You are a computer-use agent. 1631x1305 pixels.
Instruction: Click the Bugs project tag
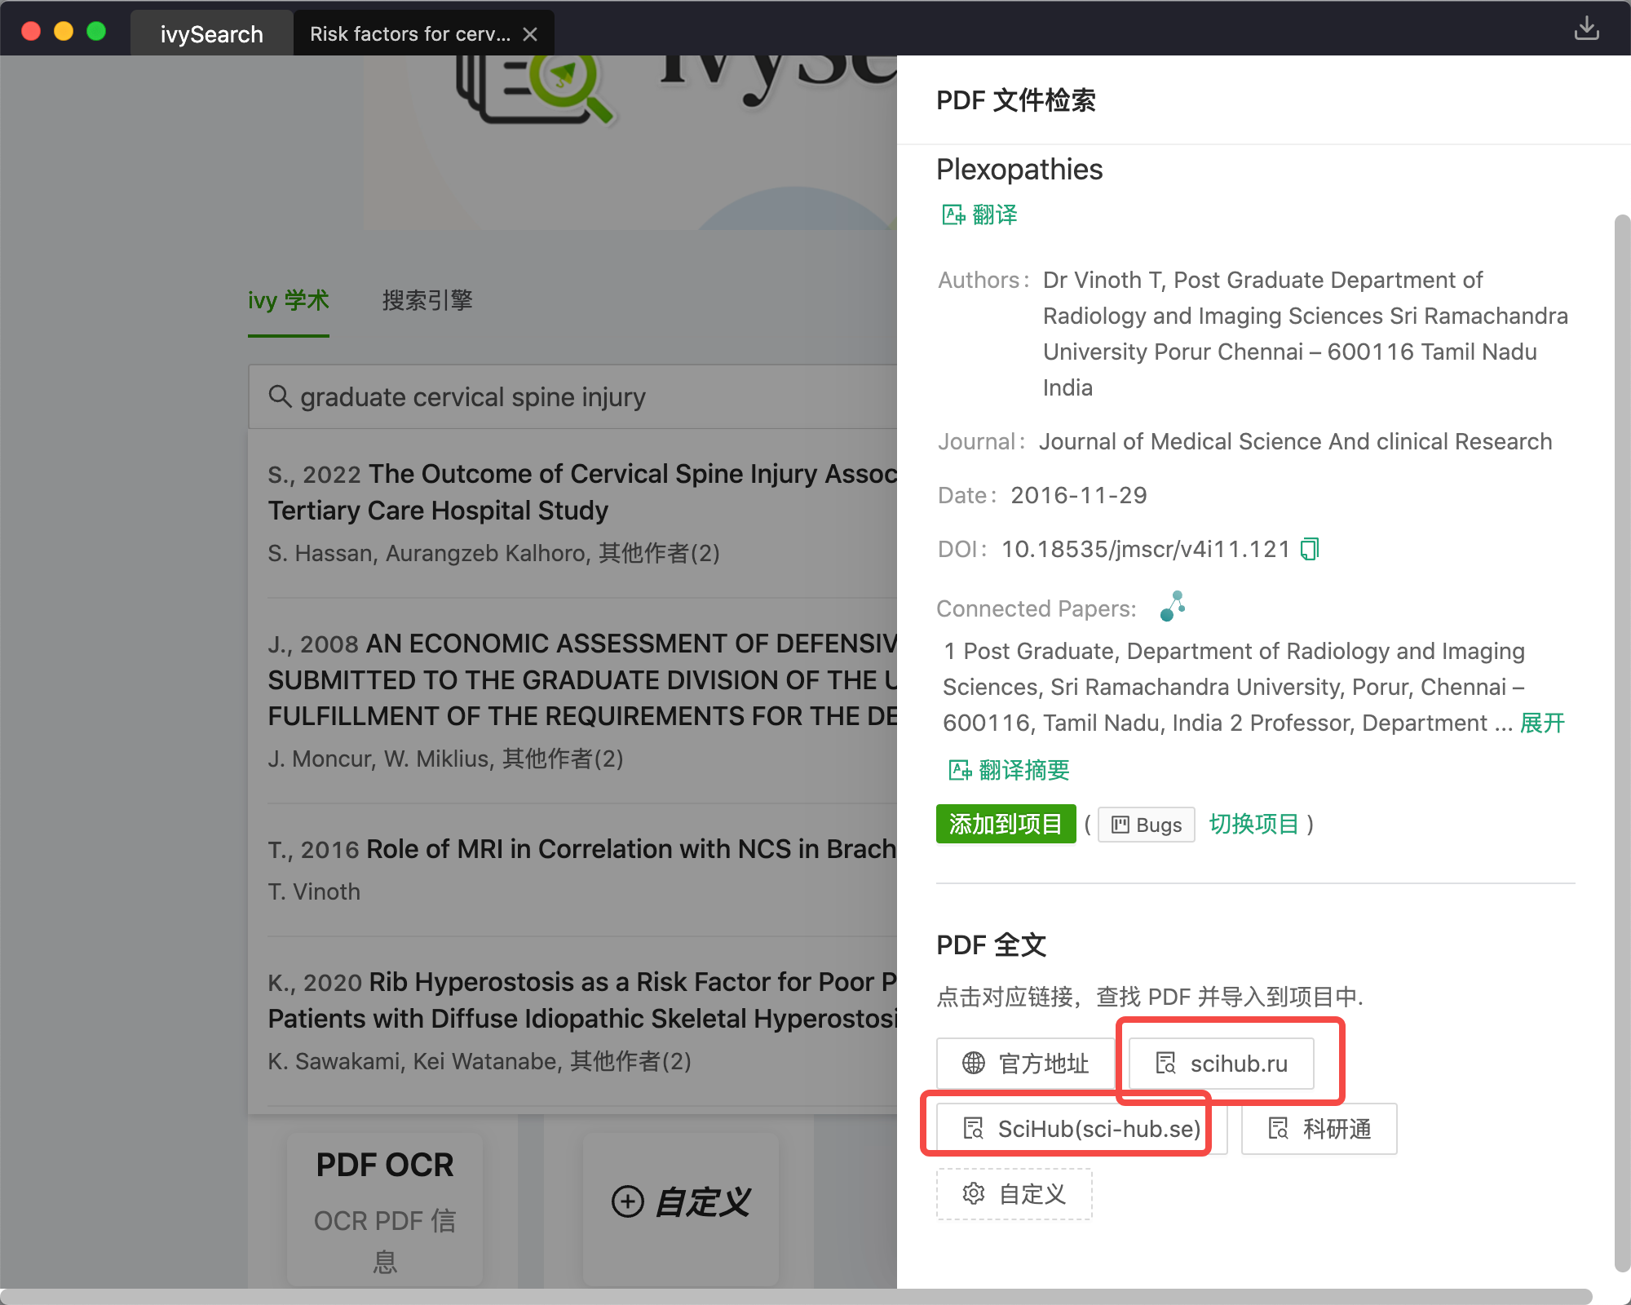tap(1146, 825)
